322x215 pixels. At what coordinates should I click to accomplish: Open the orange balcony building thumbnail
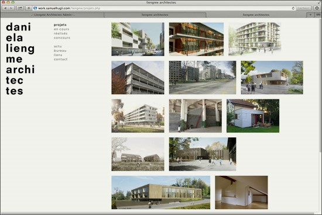(x=196, y=39)
